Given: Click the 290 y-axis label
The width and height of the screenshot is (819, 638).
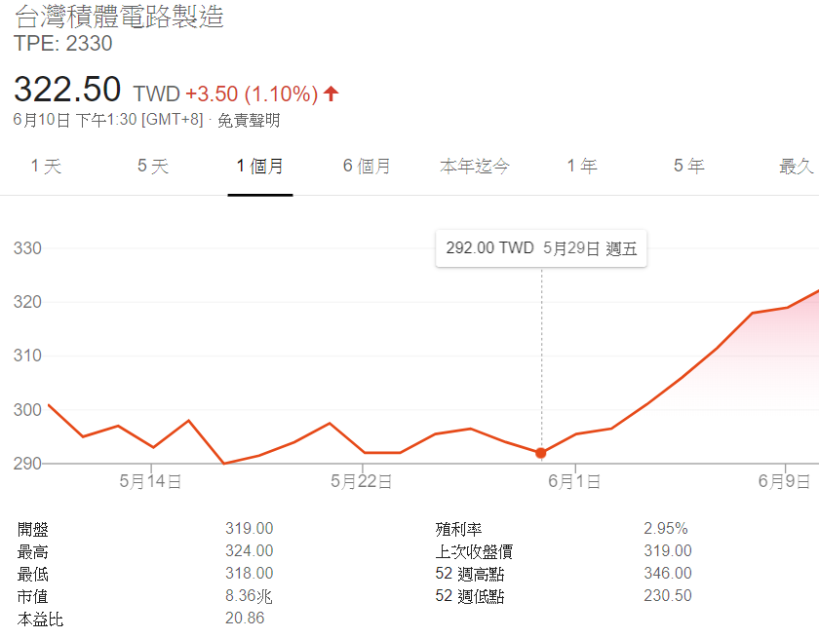Looking at the screenshot, I should click(x=27, y=464).
